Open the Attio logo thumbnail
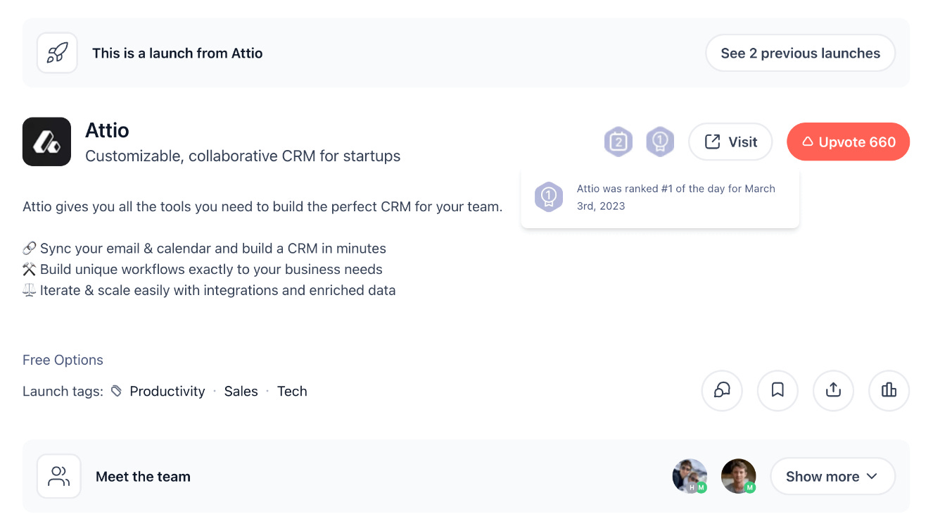 click(x=46, y=142)
